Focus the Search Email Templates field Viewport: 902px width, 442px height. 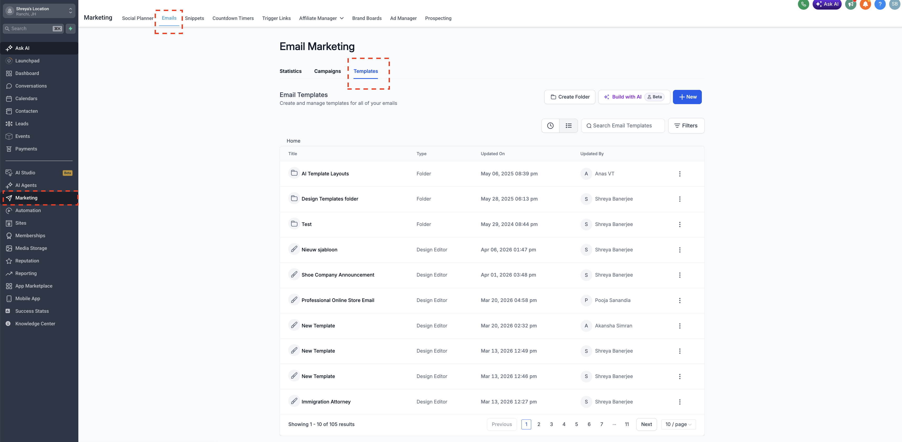point(623,126)
